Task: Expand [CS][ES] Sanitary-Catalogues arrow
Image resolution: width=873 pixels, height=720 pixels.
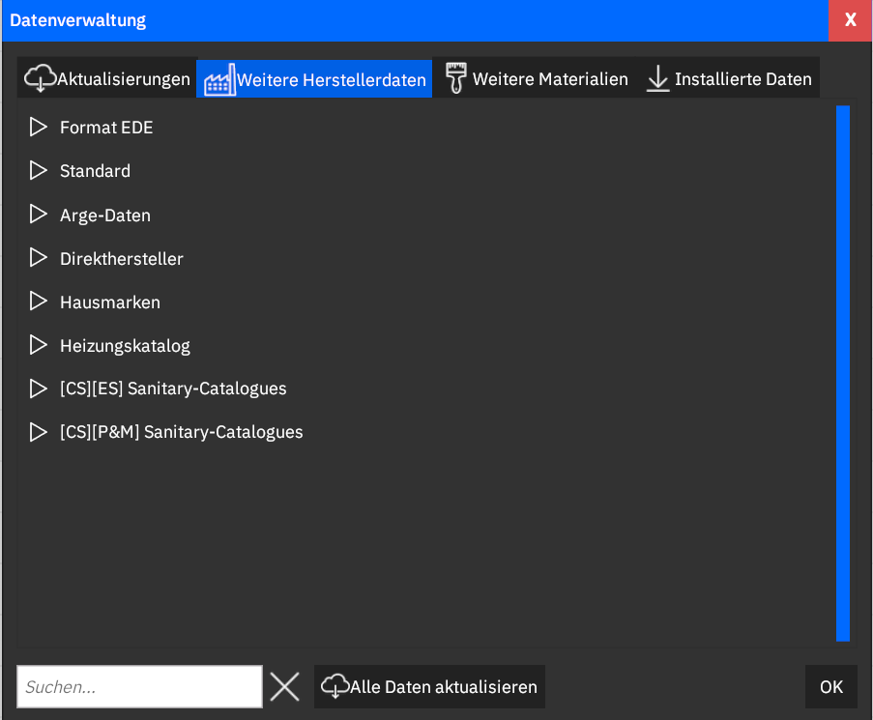Action: (x=38, y=389)
